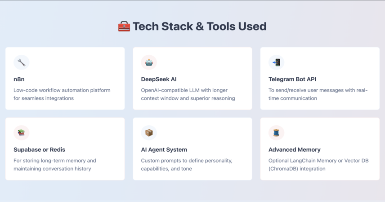The image size is (385, 202).
Task: Click the Tech Stack & Tools Used heading
Action: pyautogui.click(x=199, y=26)
